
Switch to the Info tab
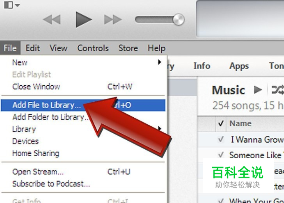(202, 66)
